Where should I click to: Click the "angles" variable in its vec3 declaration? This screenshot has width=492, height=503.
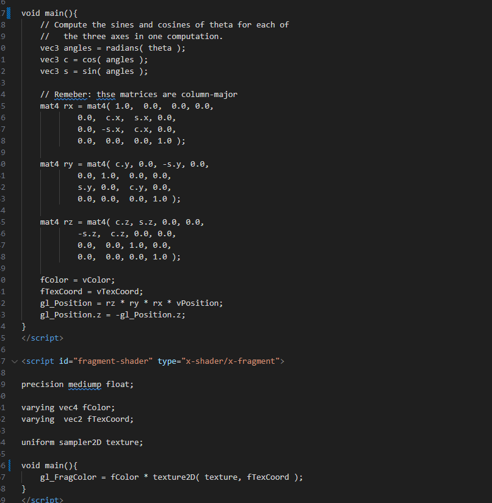point(77,48)
